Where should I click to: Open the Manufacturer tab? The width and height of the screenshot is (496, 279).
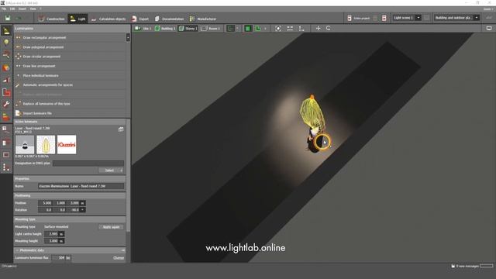point(203,19)
